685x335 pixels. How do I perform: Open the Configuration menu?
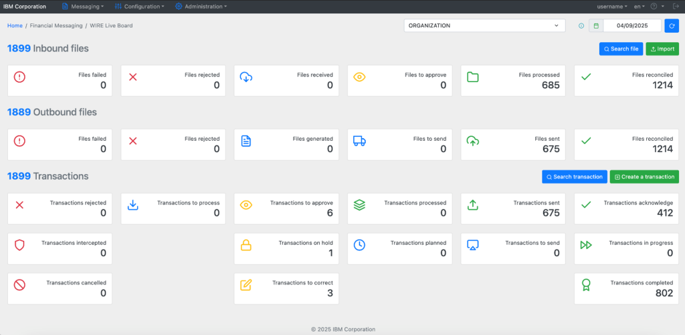(x=139, y=7)
